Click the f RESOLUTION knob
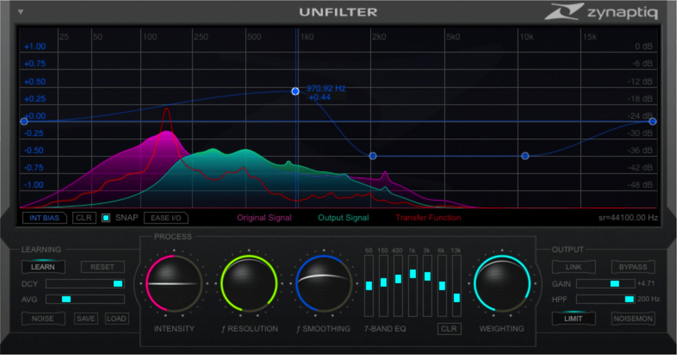The width and height of the screenshot is (677, 355). pos(249,283)
